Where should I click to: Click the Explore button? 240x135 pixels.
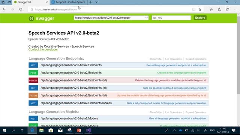tap(200, 18)
